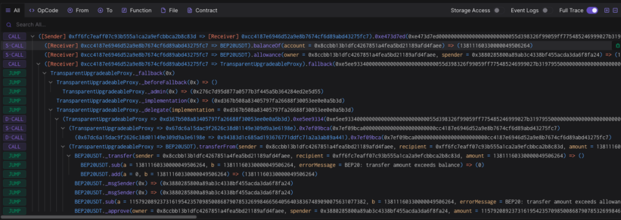Click the CALL badge of the transferFrom row

[x=14, y=146]
